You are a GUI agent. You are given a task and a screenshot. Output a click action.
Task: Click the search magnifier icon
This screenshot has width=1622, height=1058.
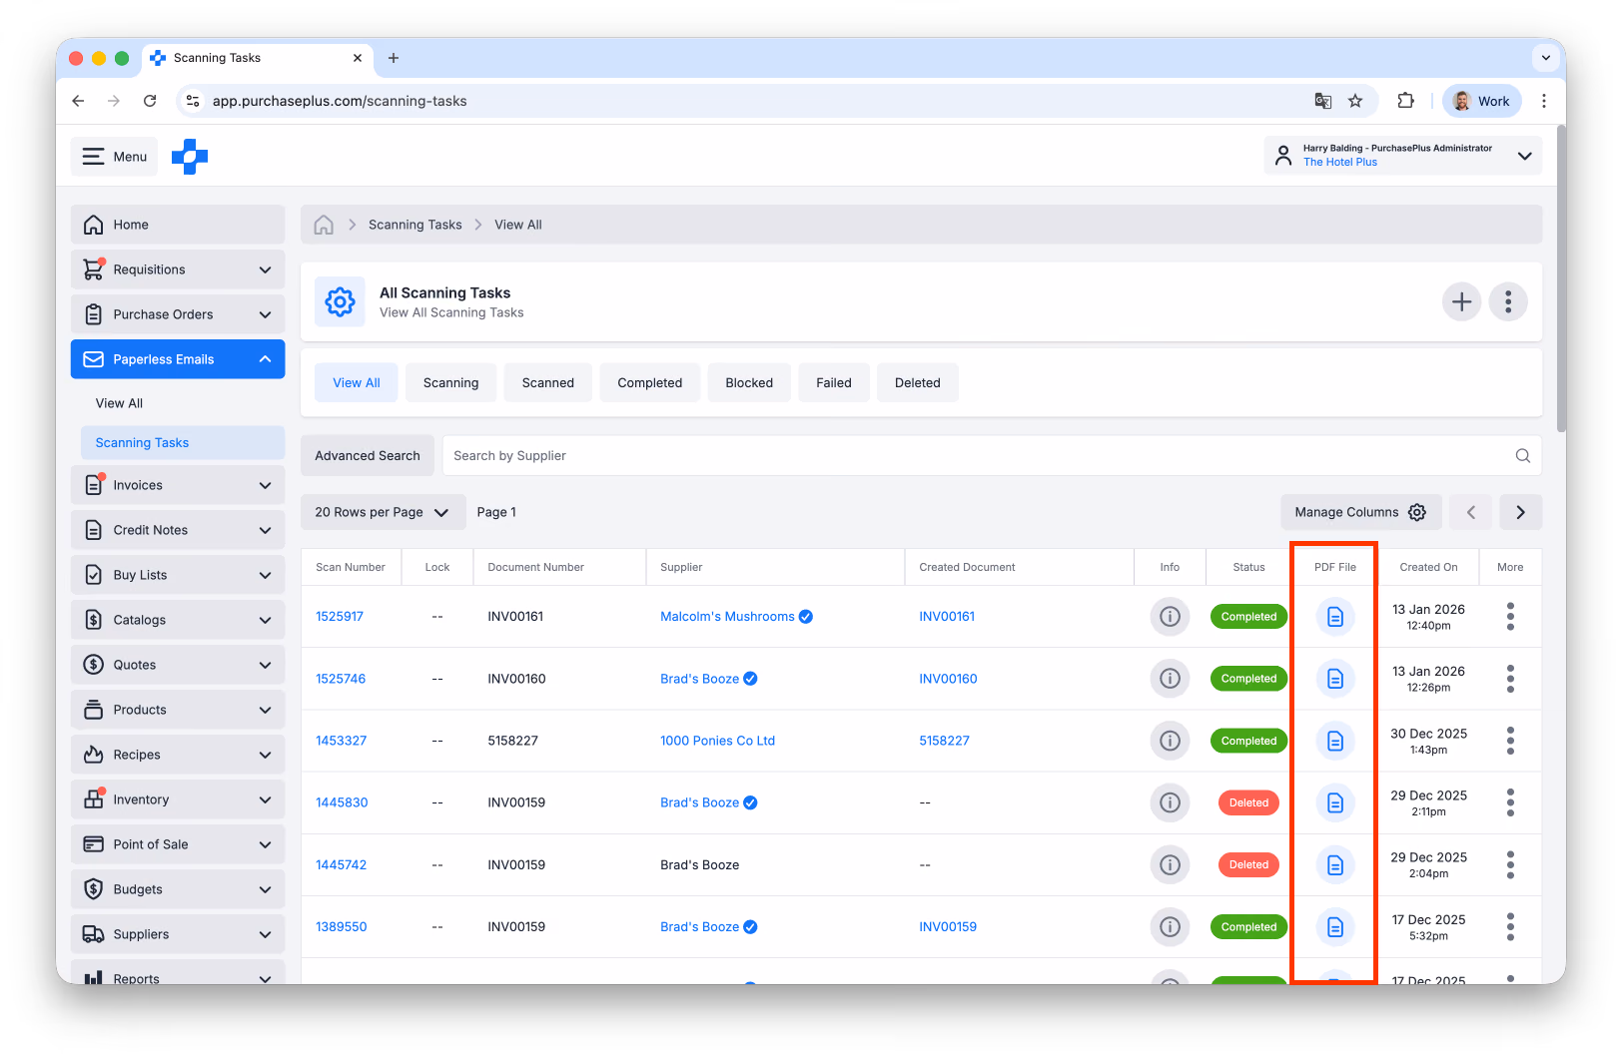click(x=1522, y=456)
